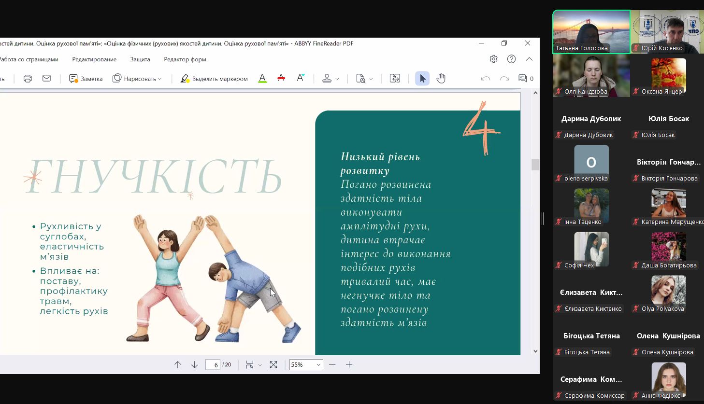Switch to the Защита tab
The height and width of the screenshot is (404, 704).
[x=140, y=59]
